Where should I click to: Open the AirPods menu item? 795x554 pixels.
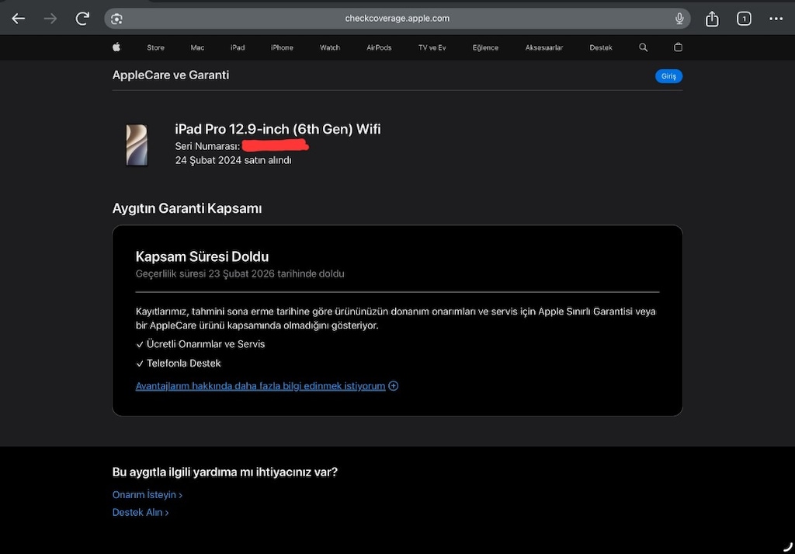click(x=379, y=47)
